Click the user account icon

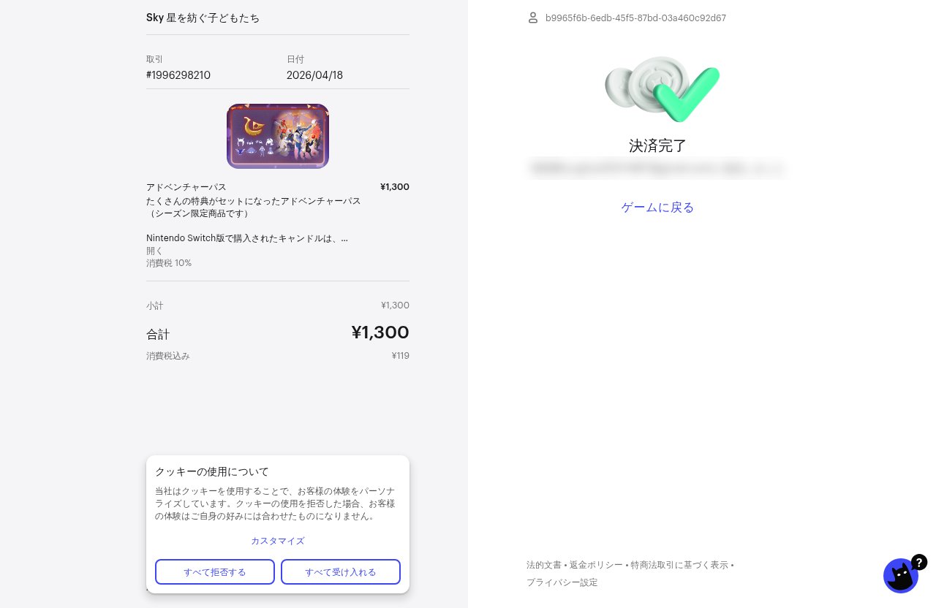(533, 18)
